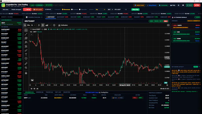
Task: Open the OKX:GRVTUSDT Chart link
Action: 92,92
